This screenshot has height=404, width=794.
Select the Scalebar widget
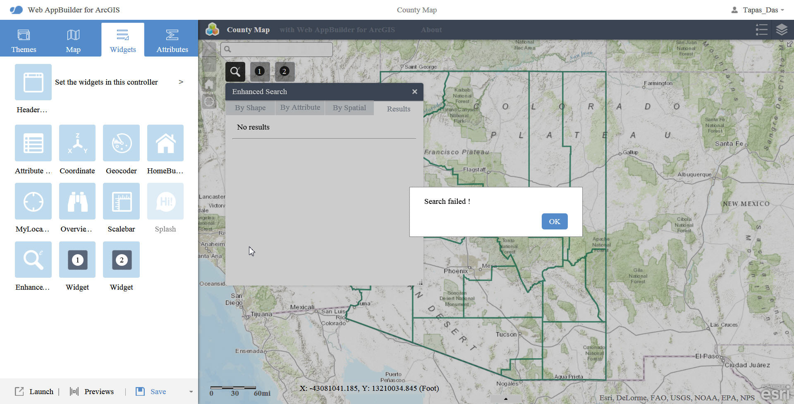pos(121,201)
